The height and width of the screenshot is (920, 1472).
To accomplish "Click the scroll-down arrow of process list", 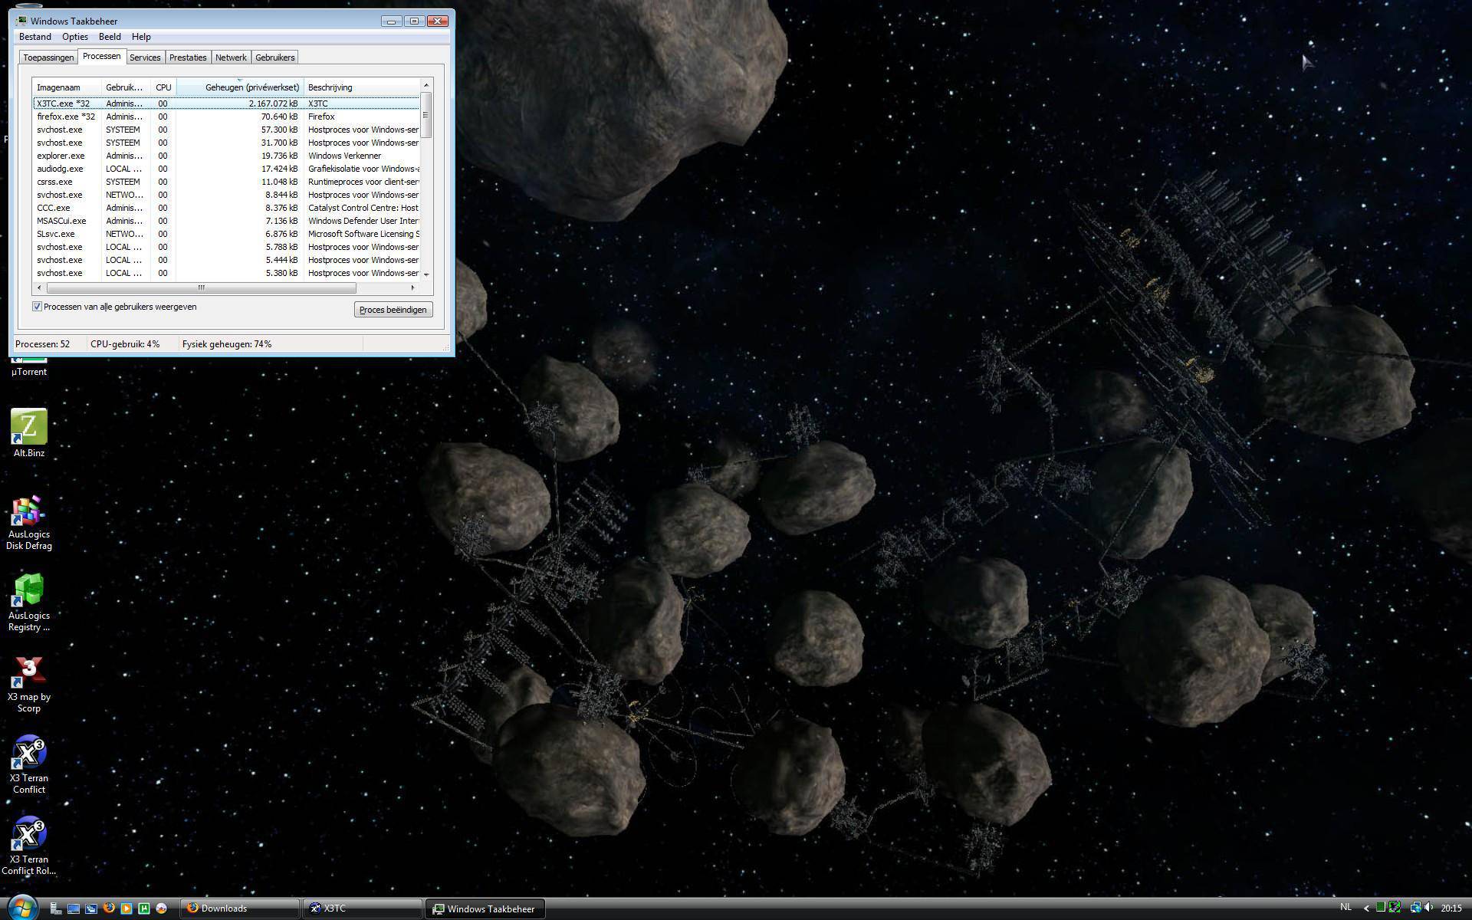I will tap(426, 274).
